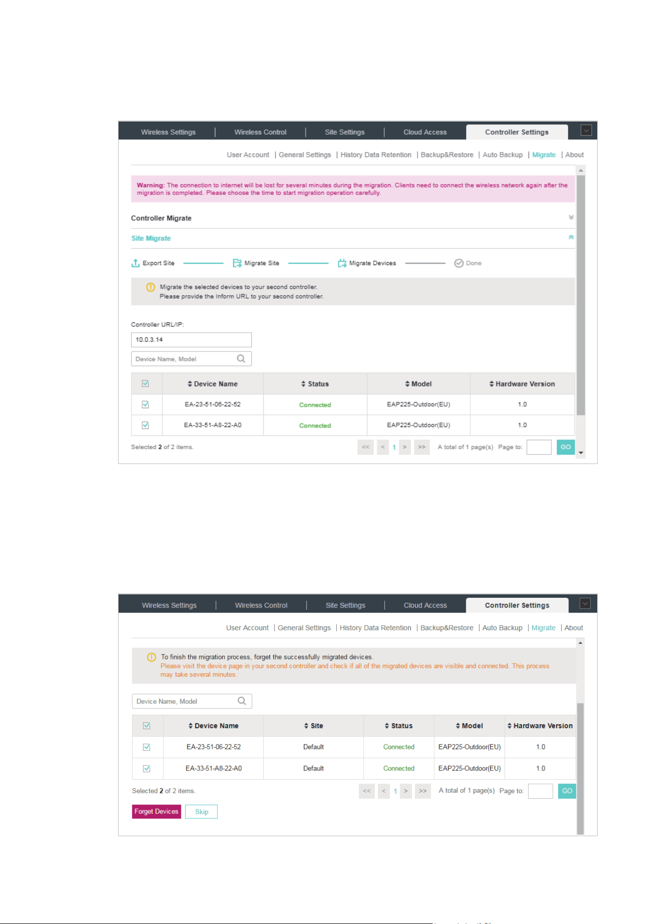Image resolution: width=654 pixels, height=924 pixels.
Task: Uncheck EA-33-51-A8-22-A0 in upper table
Action: (145, 425)
